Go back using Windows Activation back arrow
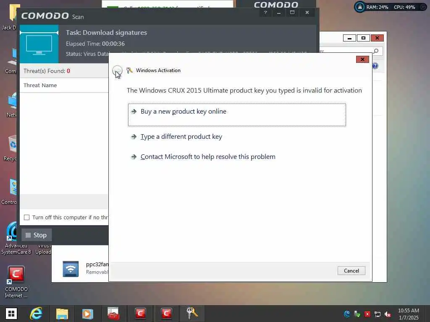This screenshot has height=322, width=430. tap(117, 70)
